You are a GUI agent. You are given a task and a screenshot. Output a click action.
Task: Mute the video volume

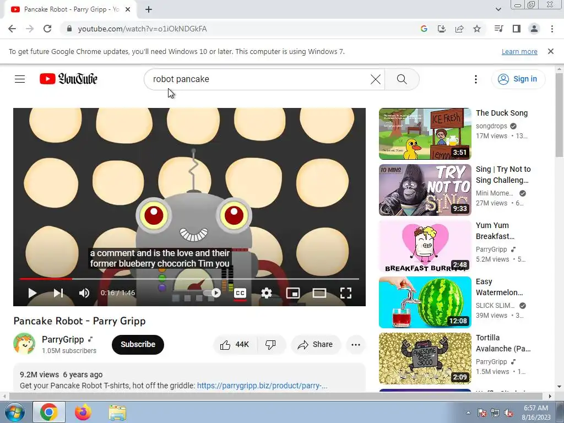click(x=84, y=293)
